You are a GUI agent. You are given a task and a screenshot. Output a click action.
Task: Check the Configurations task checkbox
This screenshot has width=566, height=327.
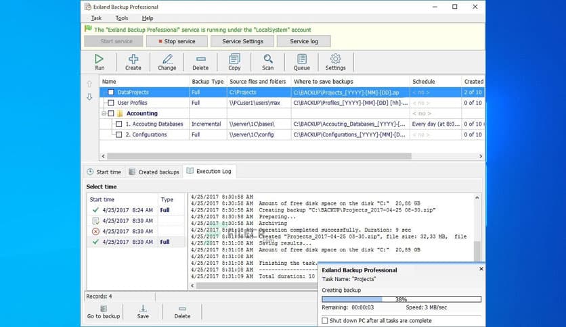[118, 134]
